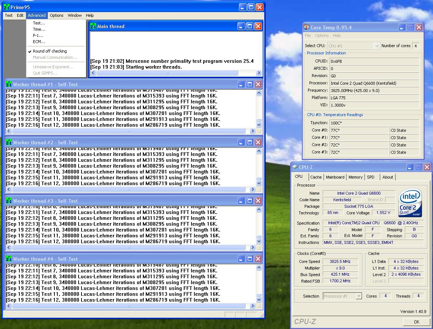Toggle Round off checking option

(50, 51)
